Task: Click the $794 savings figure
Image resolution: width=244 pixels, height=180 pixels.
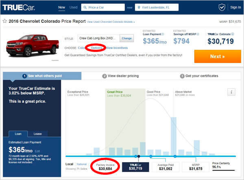Action: coord(181,41)
